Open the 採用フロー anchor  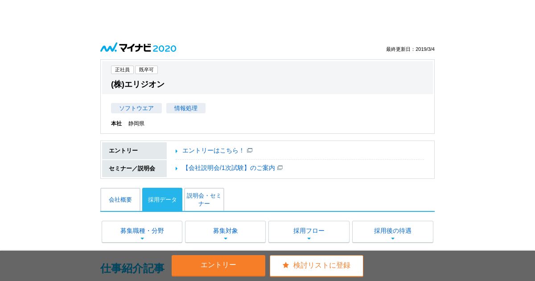click(309, 231)
